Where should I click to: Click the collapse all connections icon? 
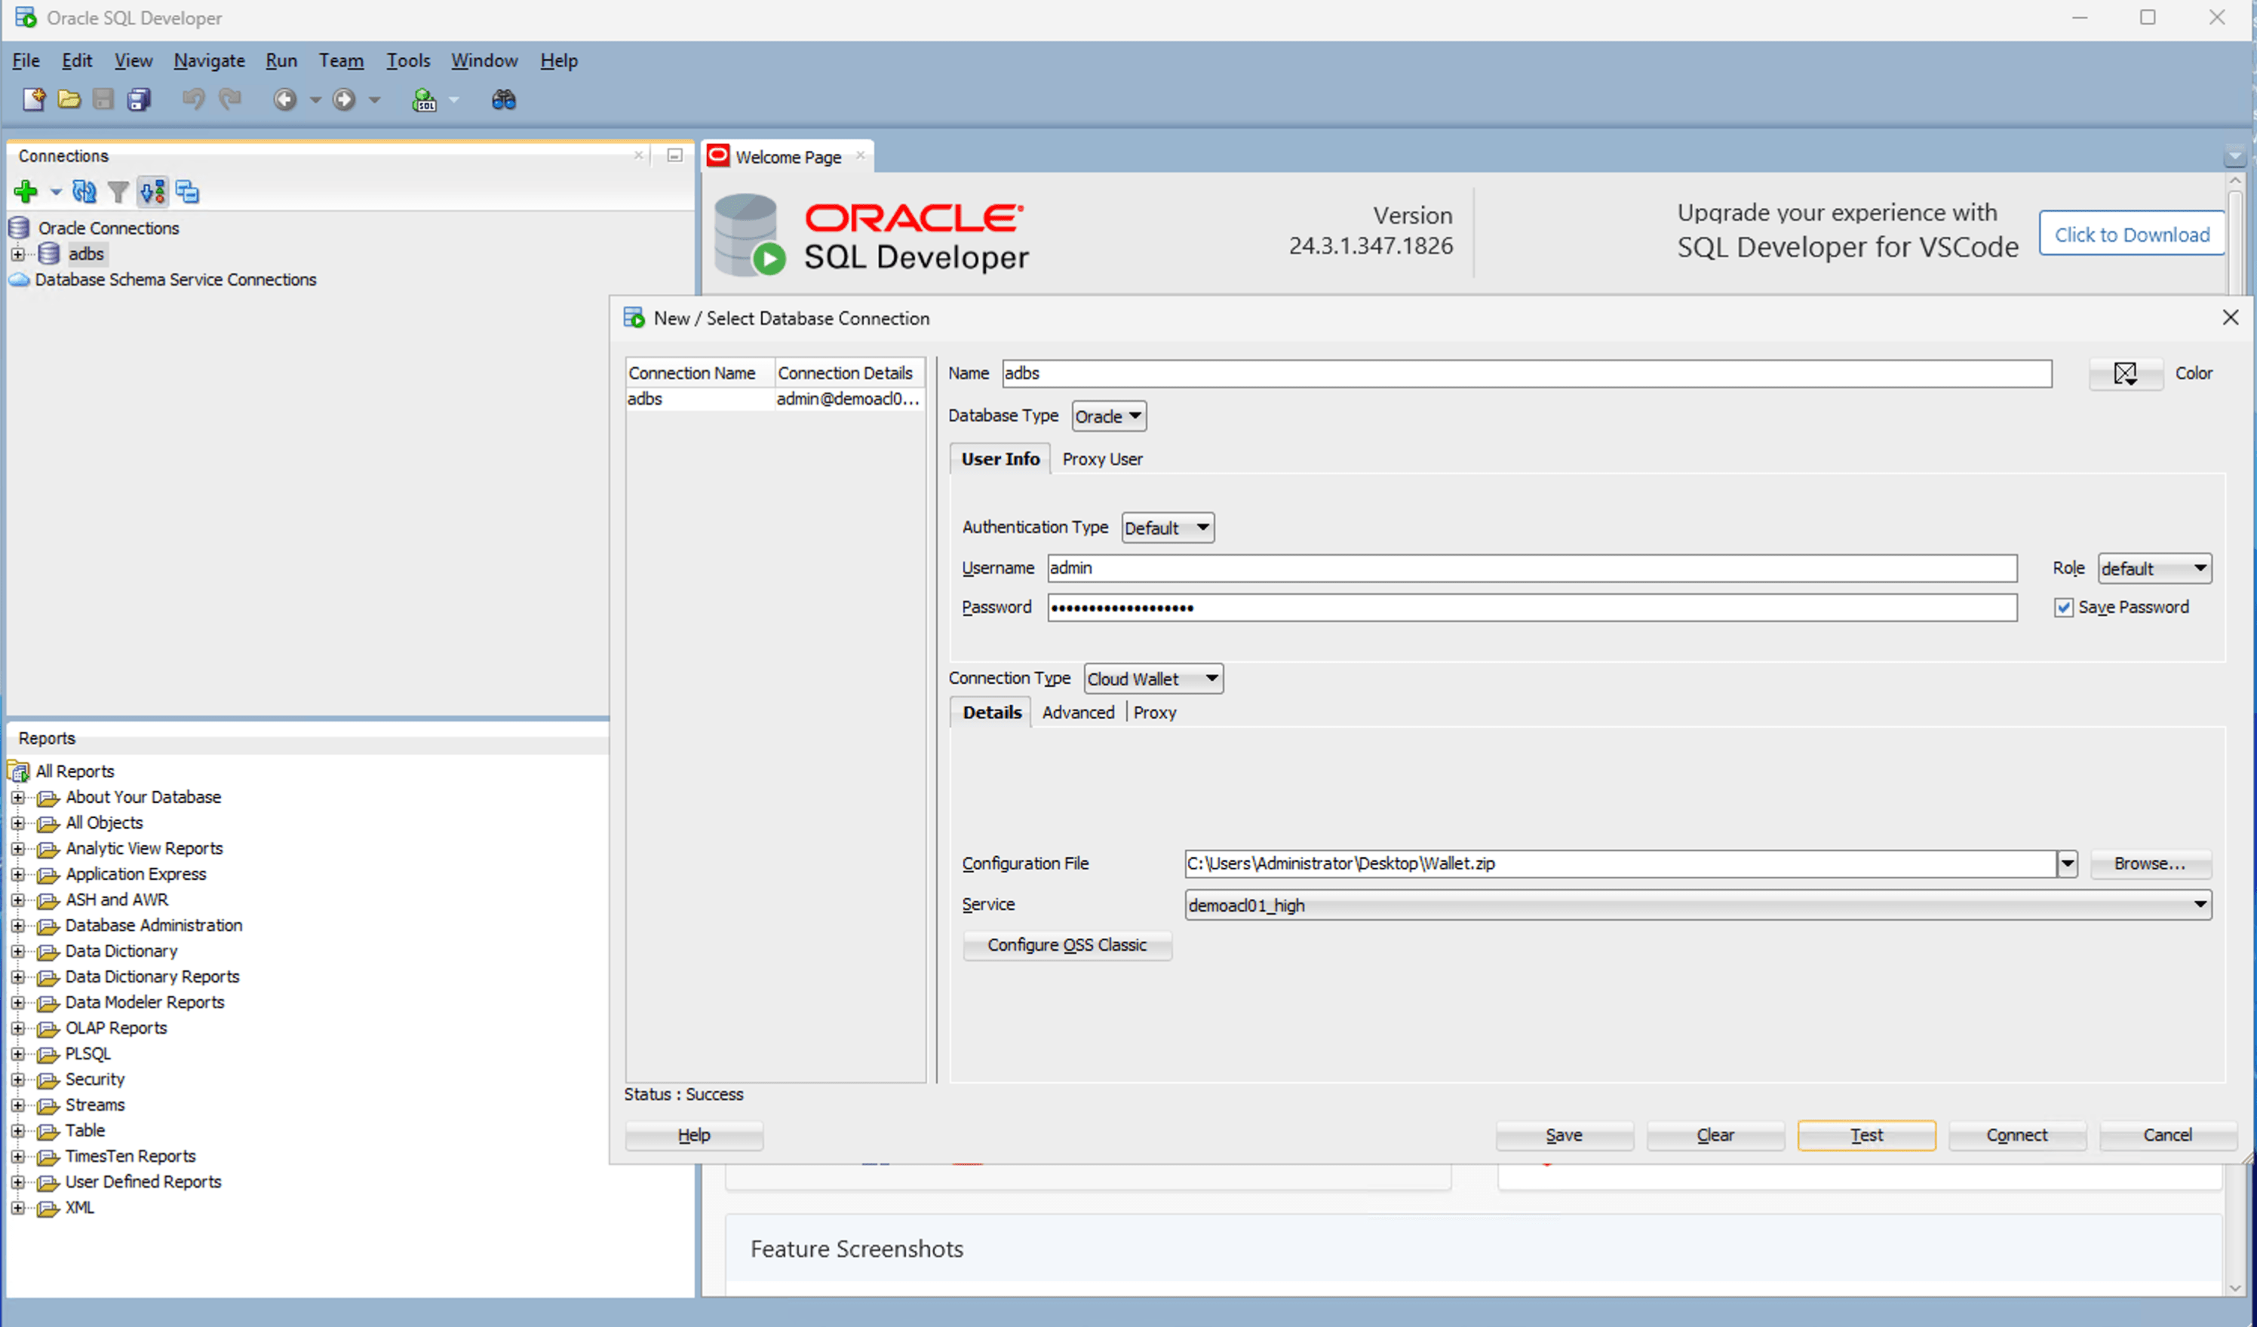187,192
